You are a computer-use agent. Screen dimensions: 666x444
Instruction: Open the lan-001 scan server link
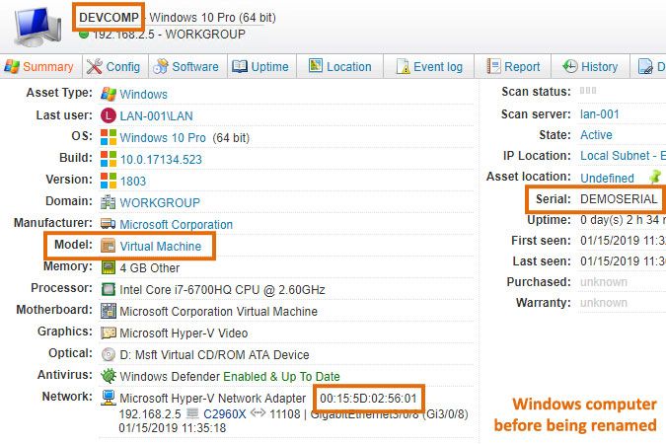click(x=600, y=113)
